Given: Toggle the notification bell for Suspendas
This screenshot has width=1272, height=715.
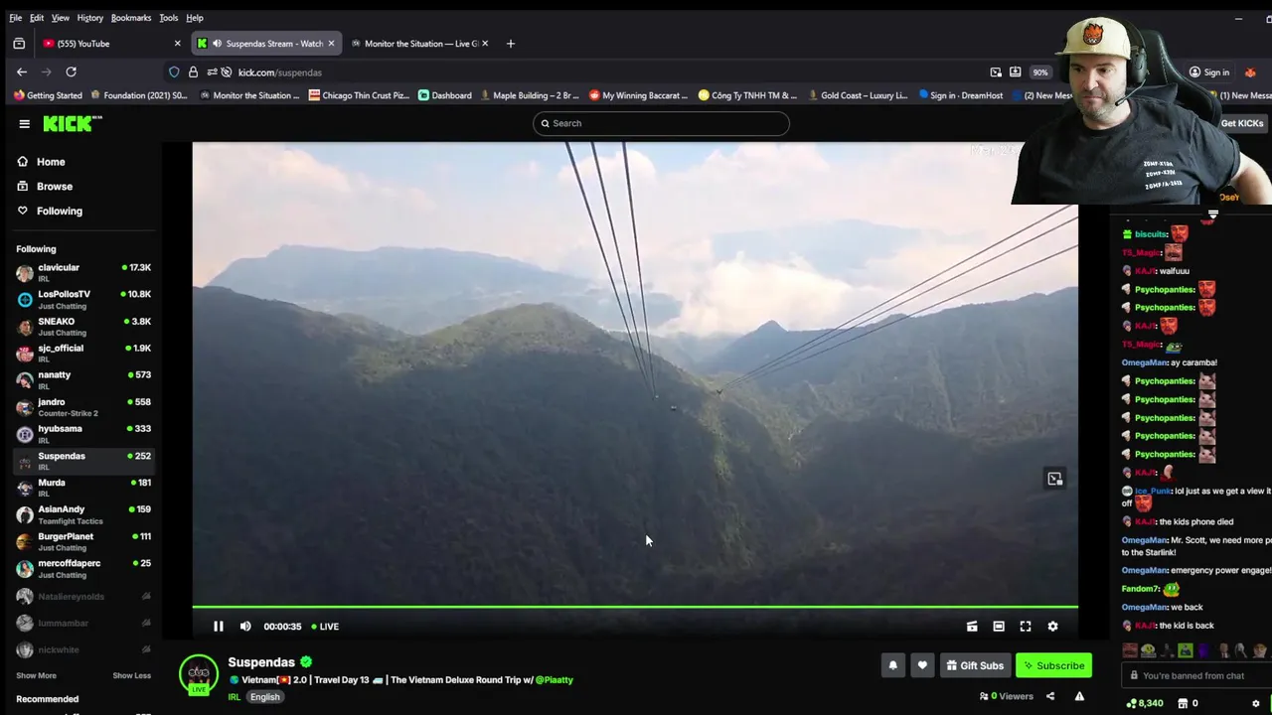Looking at the screenshot, I should tap(892, 665).
